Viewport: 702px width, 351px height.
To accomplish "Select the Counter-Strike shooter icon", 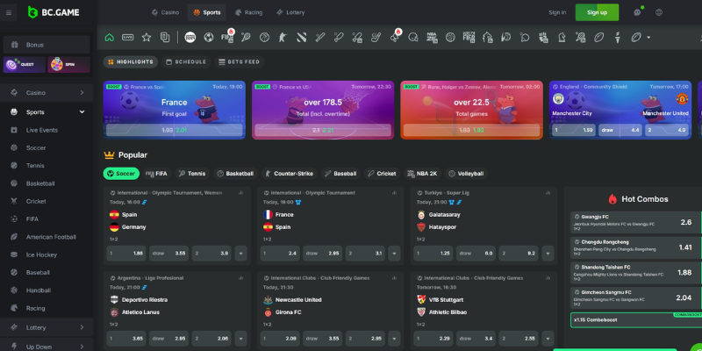I will 283,37.
